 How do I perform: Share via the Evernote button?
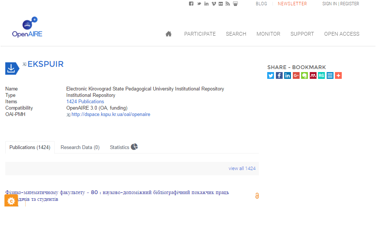click(x=304, y=75)
